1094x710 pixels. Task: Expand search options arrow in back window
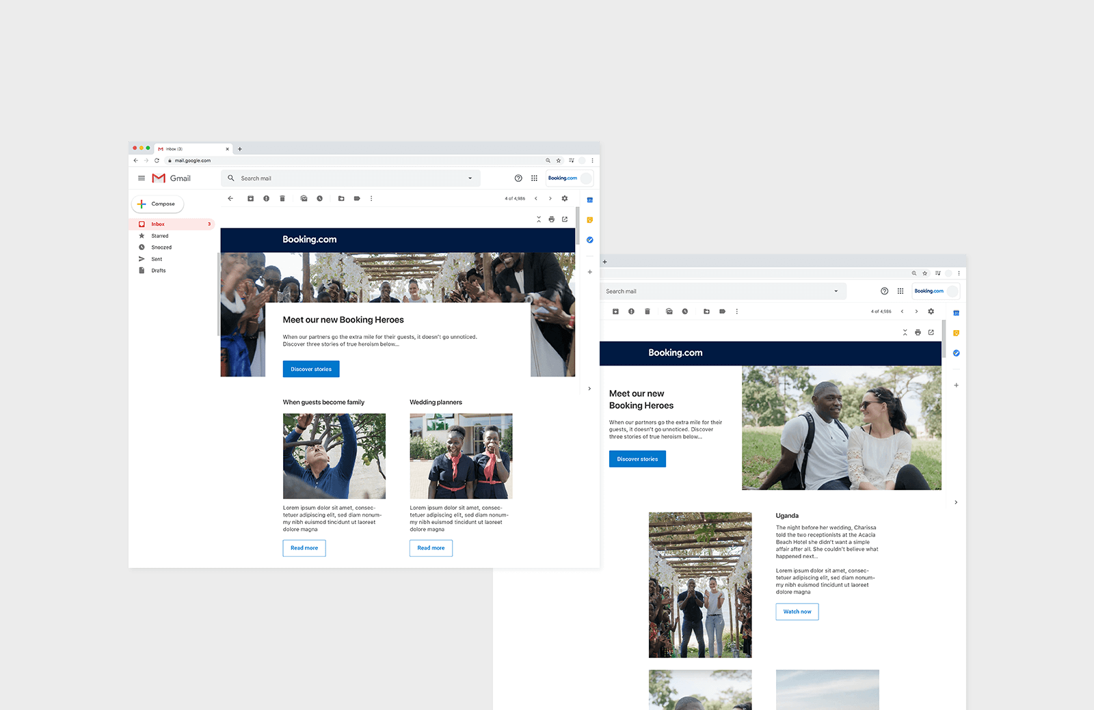pyautogui.click(x=836, y=291)
